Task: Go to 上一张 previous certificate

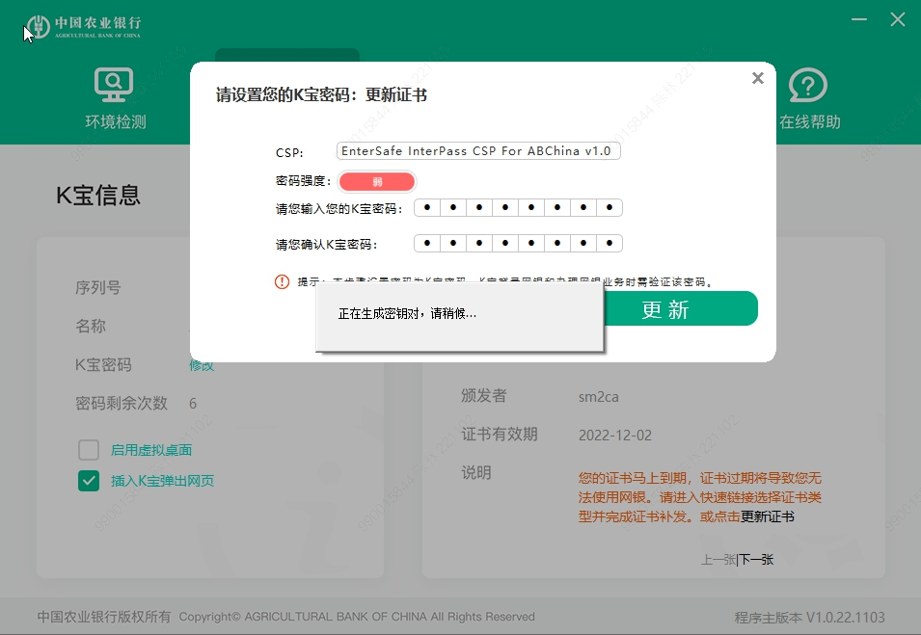Action: [x=718, y=560]
